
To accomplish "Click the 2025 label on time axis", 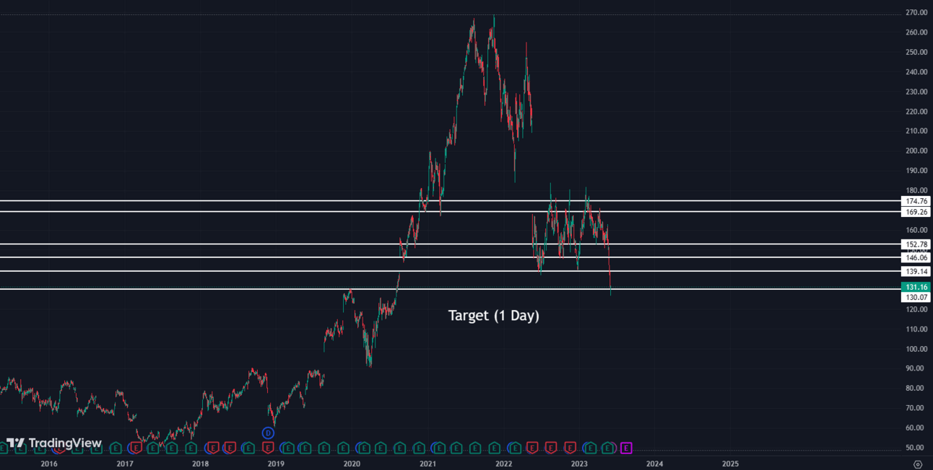I will coord(730,464).
